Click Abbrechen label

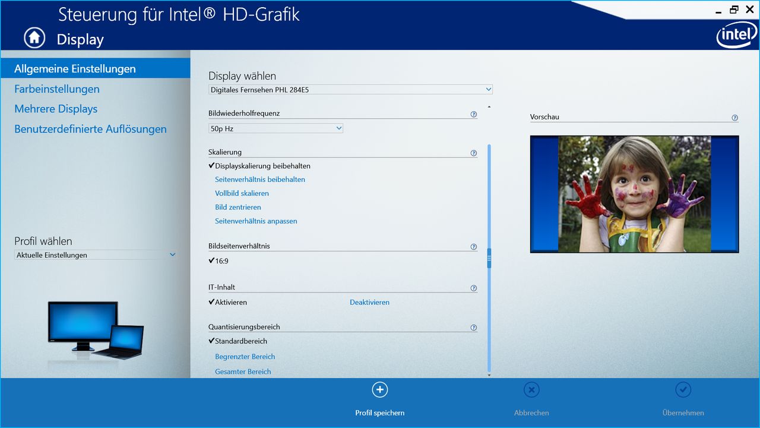531,413
